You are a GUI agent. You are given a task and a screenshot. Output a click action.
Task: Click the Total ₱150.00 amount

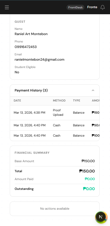click(87, 171)
